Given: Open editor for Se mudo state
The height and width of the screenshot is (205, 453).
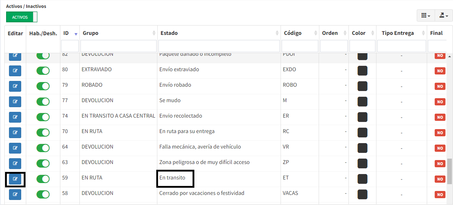Looking at the screenshot, I should click(x=15, y=101).
